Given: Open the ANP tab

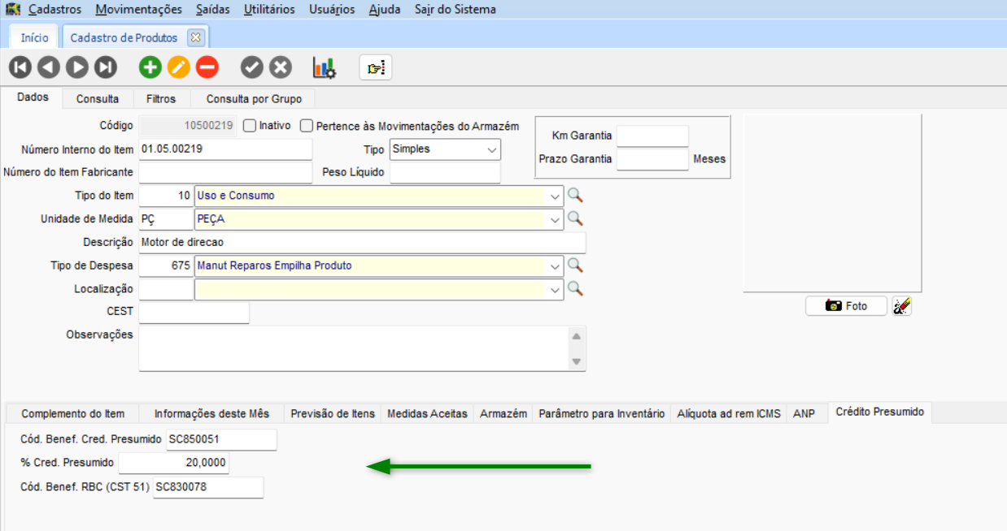Looking at the screenshot, I should [x=804, y=413].
